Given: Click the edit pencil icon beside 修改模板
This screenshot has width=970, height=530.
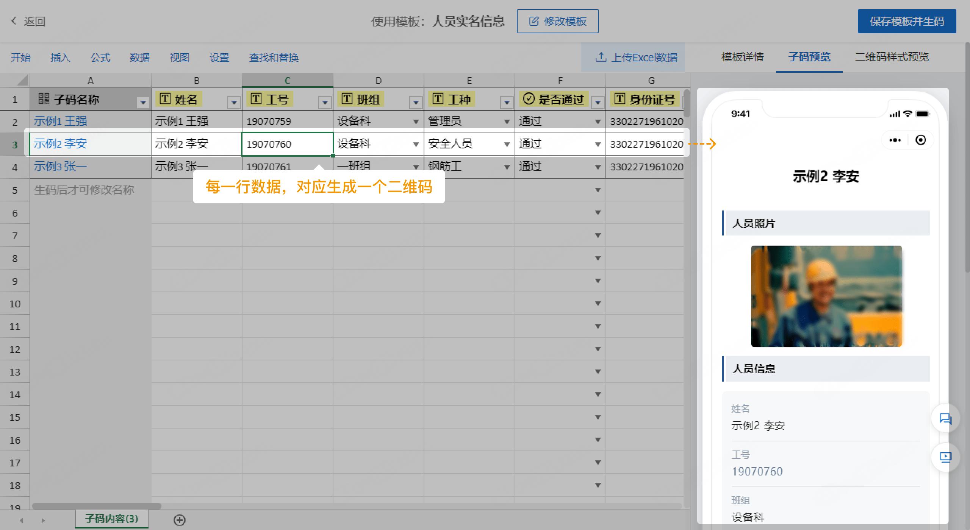Looking at the screenshot, I should coord(534,21).
